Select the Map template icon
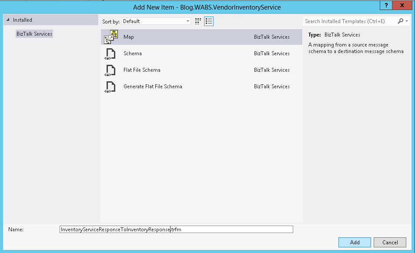The width and height of the screenshot is (415, 253). (x=111, y=37)
